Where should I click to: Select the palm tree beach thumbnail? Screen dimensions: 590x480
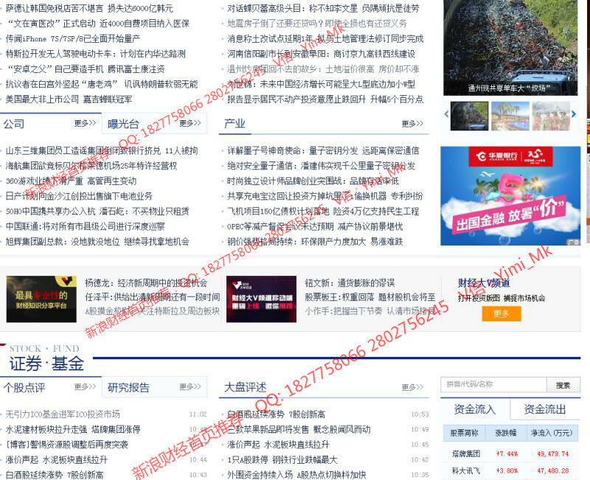click(510, 116)
